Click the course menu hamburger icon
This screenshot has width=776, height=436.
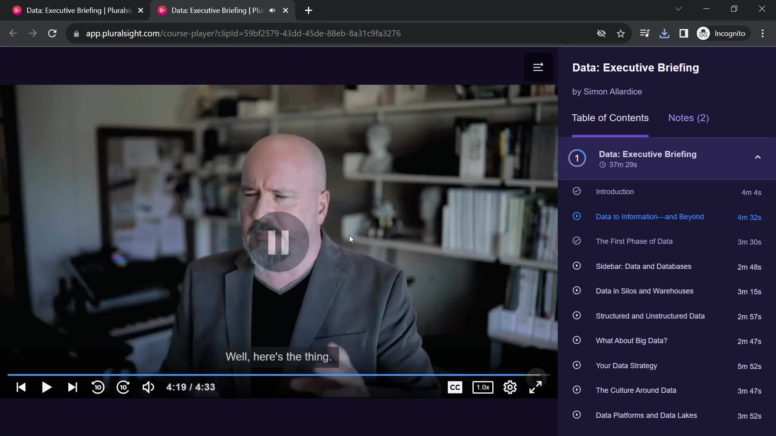pos(538,67)
